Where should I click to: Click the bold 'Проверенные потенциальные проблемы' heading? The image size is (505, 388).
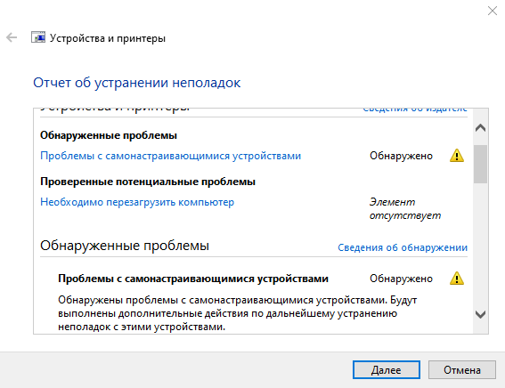(x=148, y=182)
